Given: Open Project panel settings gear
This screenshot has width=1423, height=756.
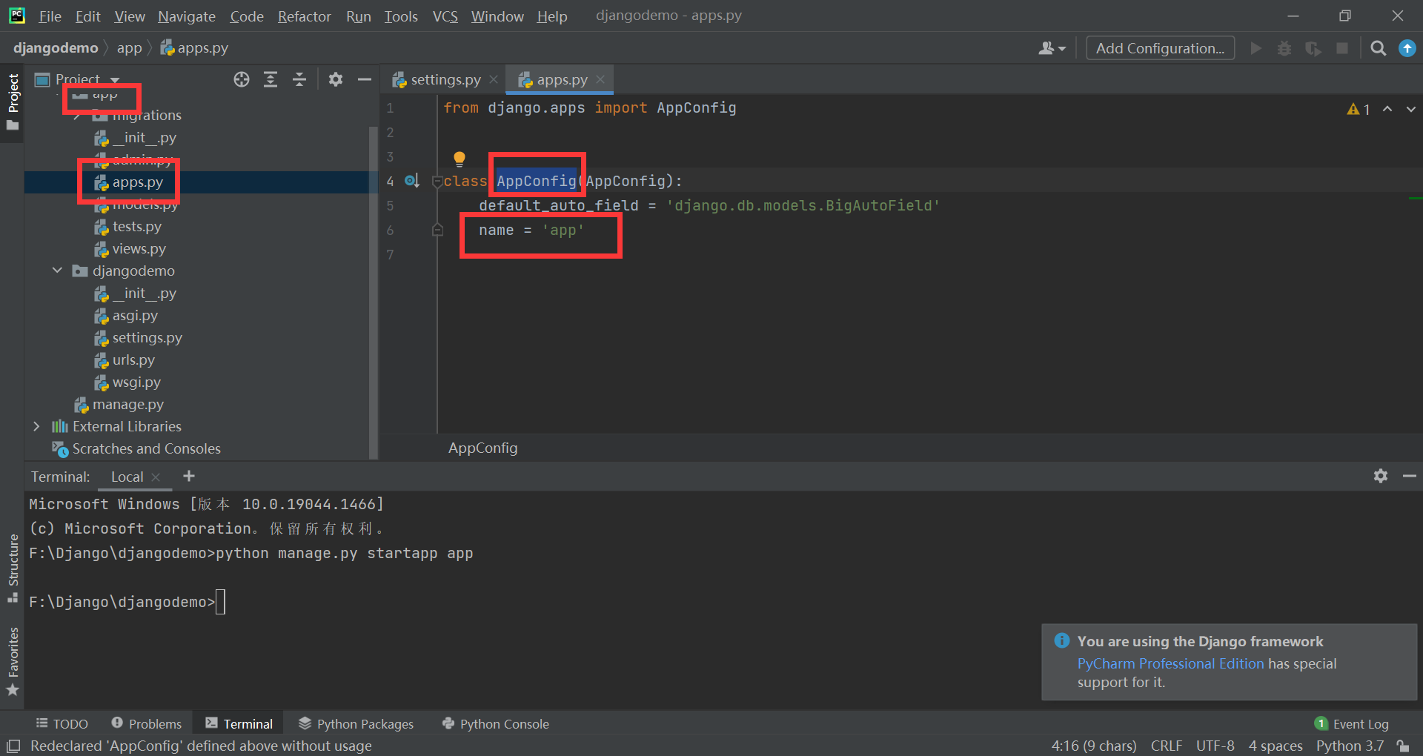Looking at the screenshot, I should [336, 79].
